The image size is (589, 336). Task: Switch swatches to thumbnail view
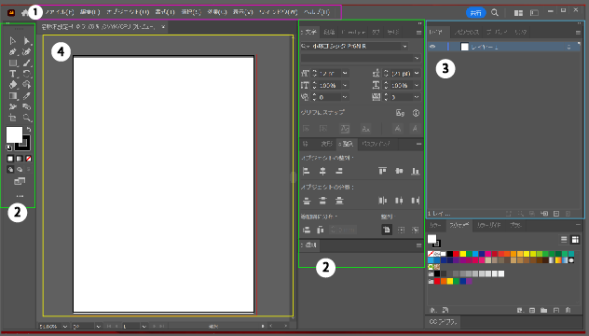(575, 239)
